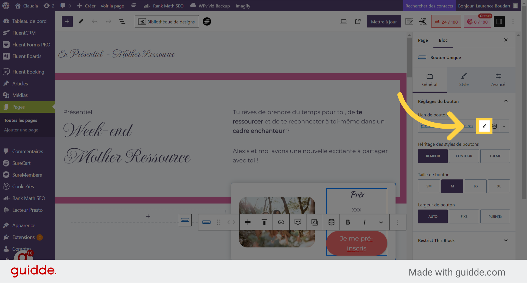The image size is (527, 283).
Task: Choose LG button size
Action: click(x=476, y=186)
